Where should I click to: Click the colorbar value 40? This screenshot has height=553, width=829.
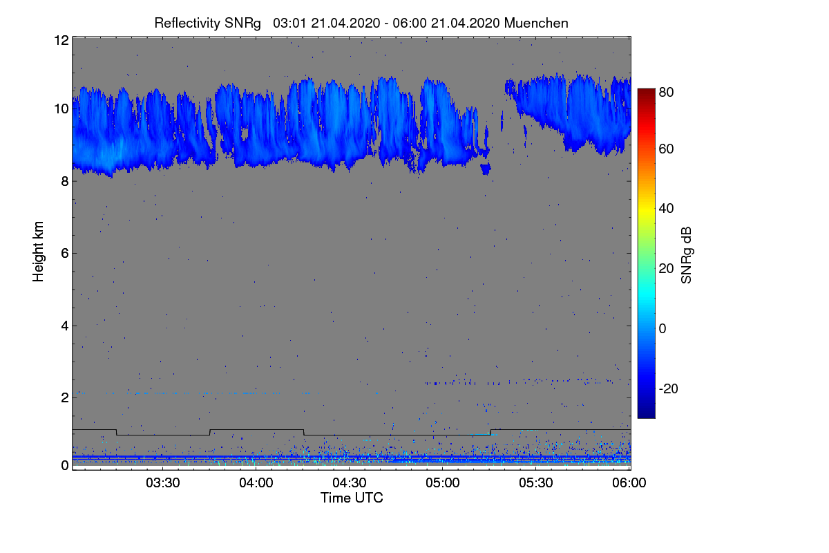coord(667,208)
